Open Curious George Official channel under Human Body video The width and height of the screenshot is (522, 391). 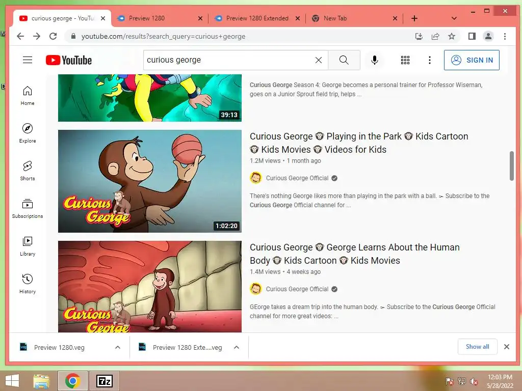coord(297,289)
